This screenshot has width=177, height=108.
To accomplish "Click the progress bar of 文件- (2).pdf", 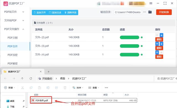I will pyautogui.click(x=129, y=37).
